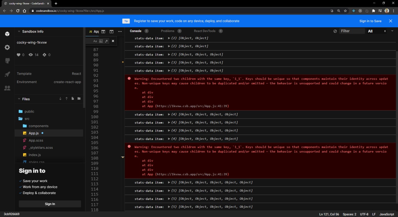Click the split editor layout icon

[103, 32]
